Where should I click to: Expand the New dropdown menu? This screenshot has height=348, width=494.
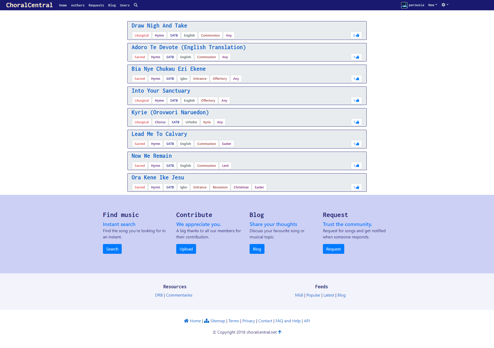(x=433, y=5)
